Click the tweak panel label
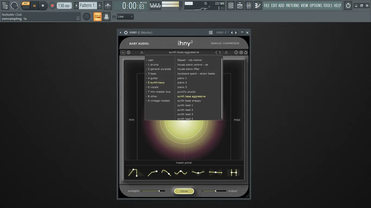The height and width of the screenshot is (208, 371). 184,163
